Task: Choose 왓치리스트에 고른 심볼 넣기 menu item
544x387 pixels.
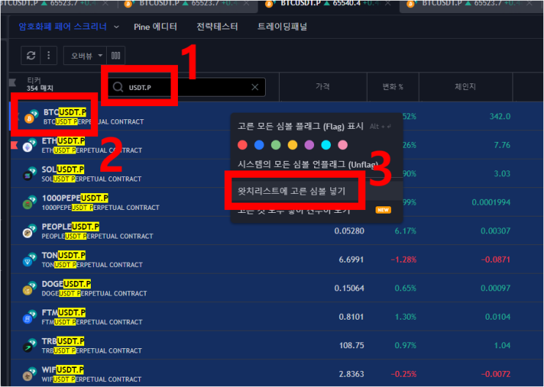Action: coord(291,191)
